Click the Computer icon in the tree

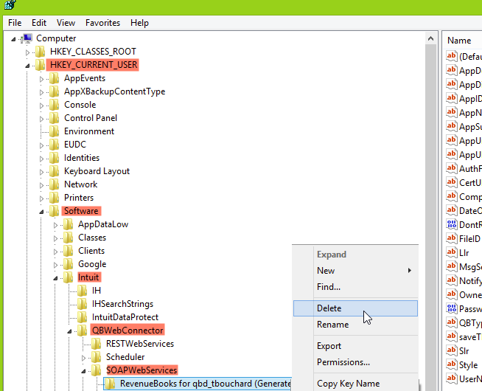(x=27, y=38)
